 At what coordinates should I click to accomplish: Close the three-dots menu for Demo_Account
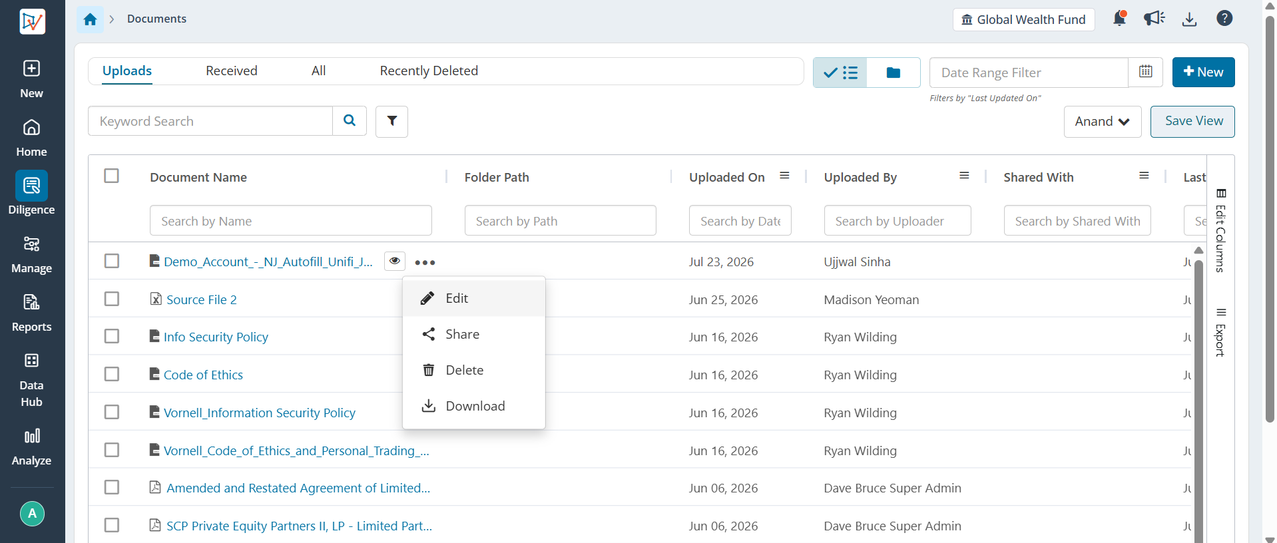click(x=425, y=262)
